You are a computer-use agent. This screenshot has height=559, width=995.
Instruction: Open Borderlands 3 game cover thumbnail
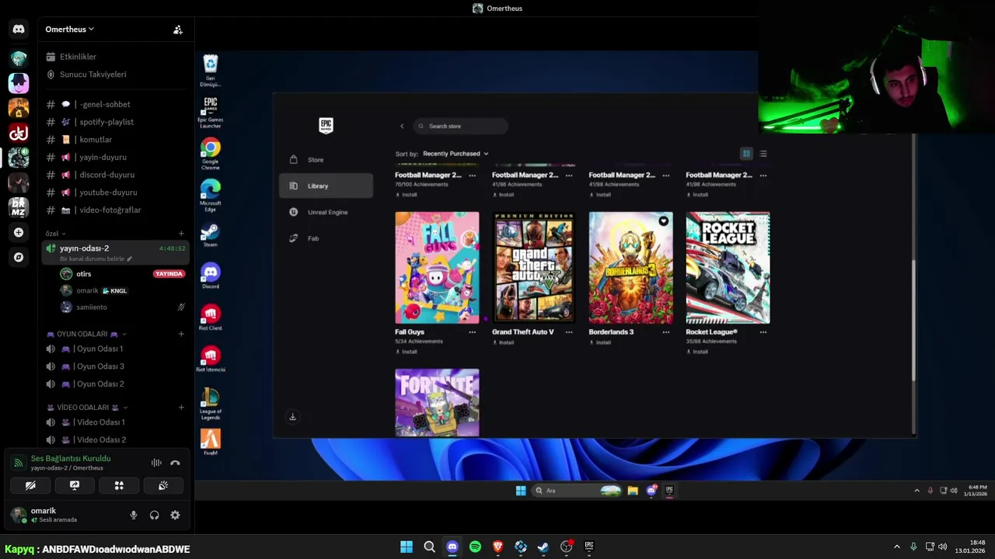coord(630,268)
